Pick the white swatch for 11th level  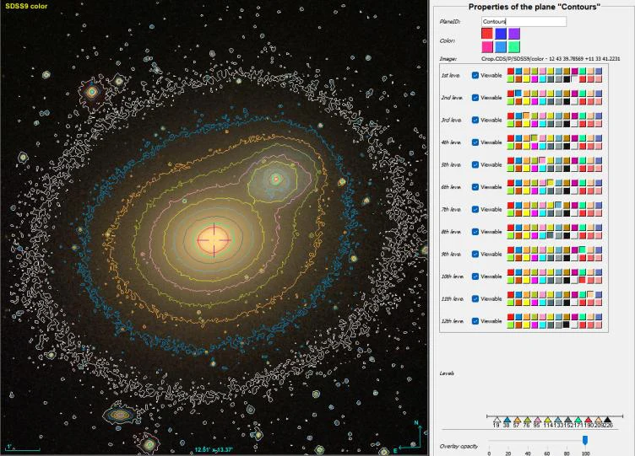coord(575,303)
